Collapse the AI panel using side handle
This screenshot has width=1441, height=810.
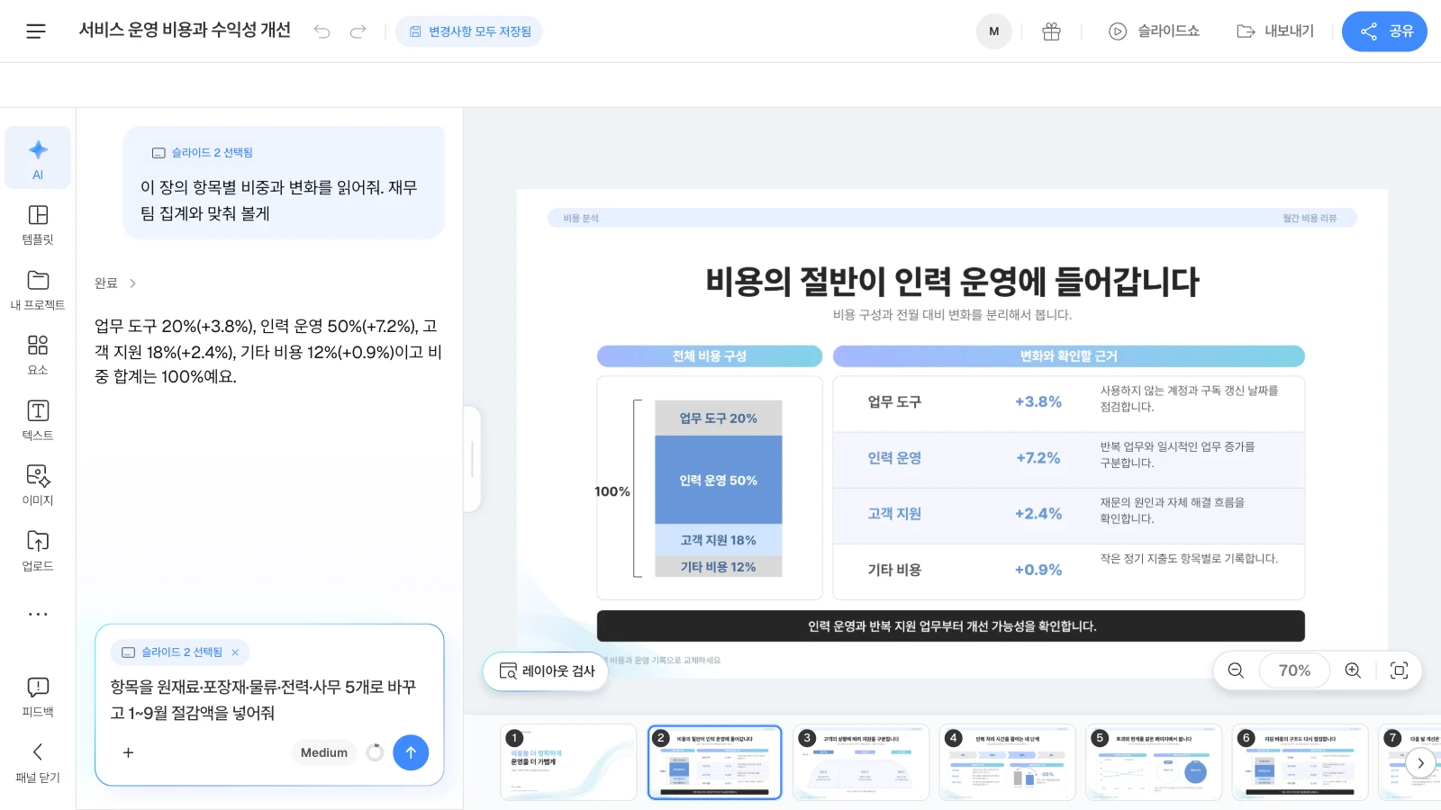[x=472, y=459]
